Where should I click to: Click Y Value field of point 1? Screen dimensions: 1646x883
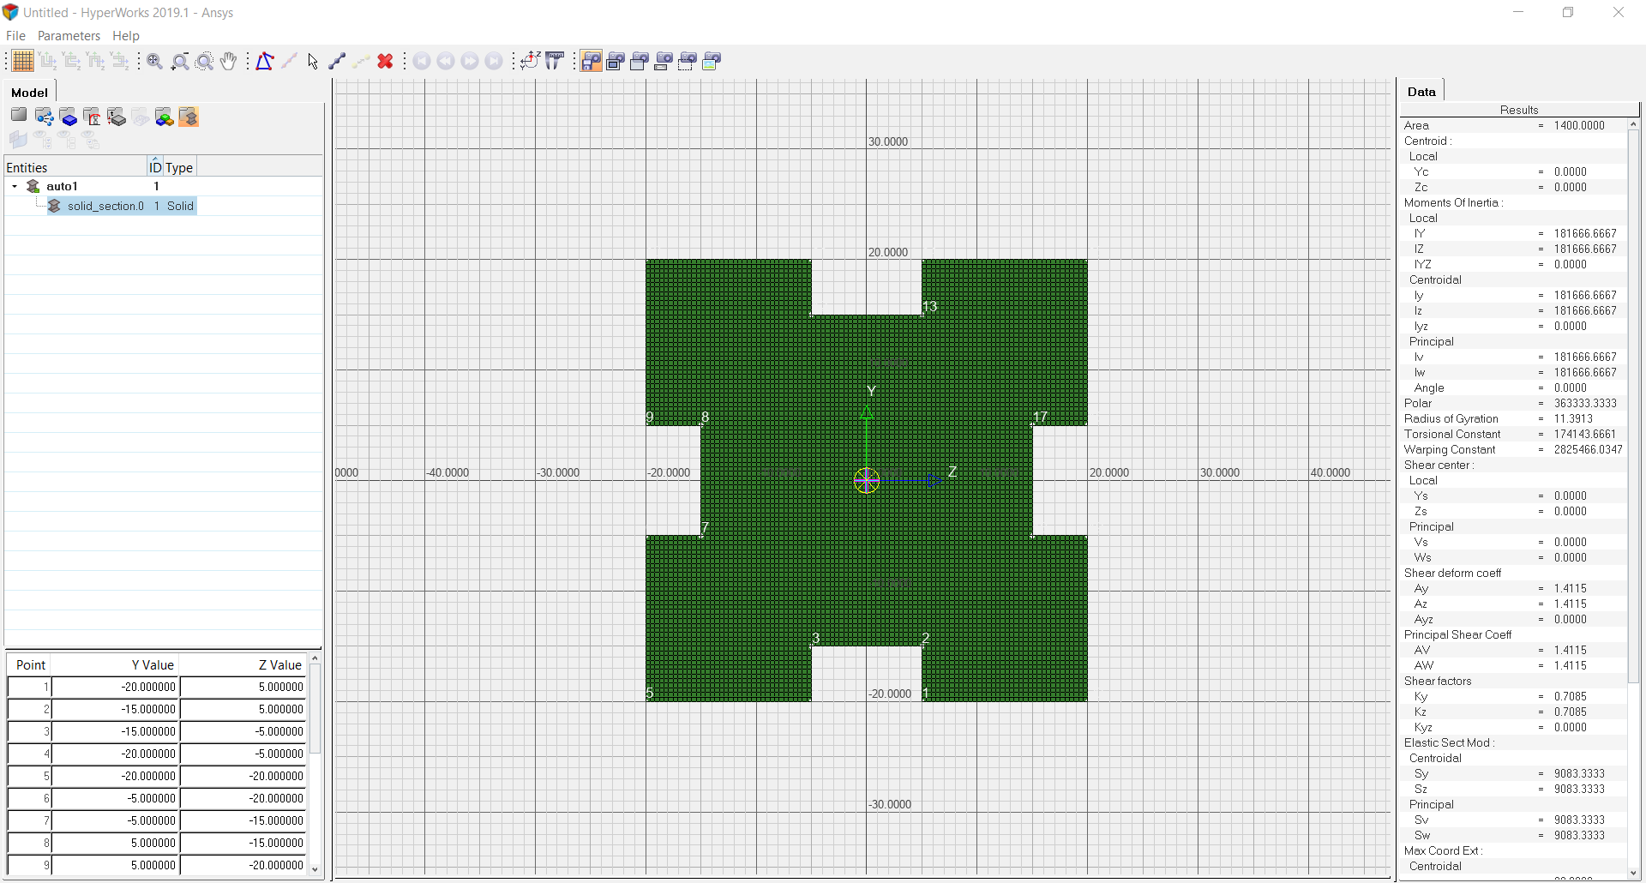tap(115, 687)
